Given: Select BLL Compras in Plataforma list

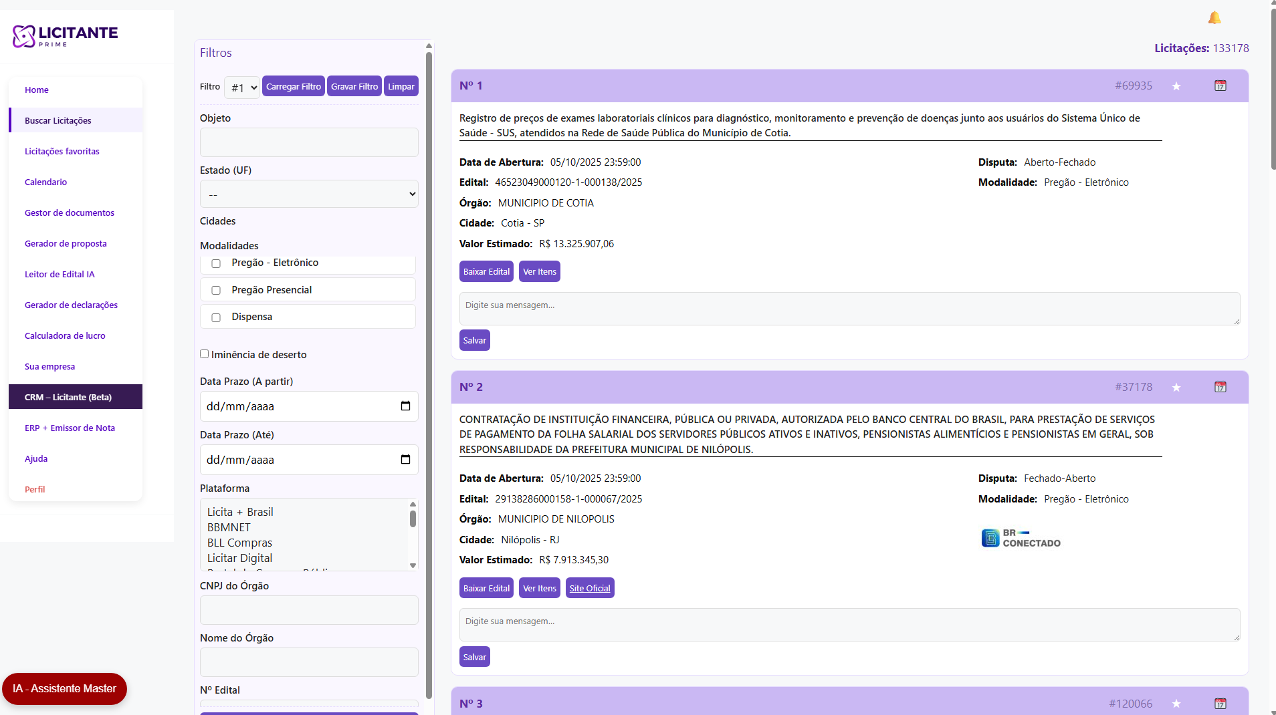Looking at the screenshot, I should 239,543.
